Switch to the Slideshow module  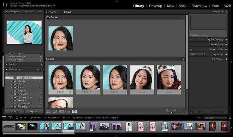pyautogui.click(x=199, y=6)
